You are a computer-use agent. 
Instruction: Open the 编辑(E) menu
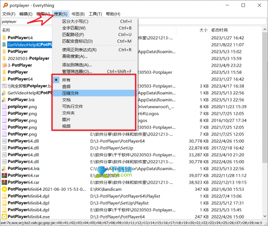(26, 14)
